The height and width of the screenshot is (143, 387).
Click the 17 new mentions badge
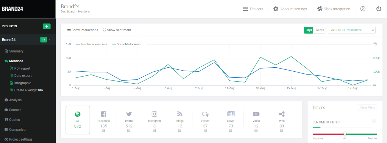(43, 40)
